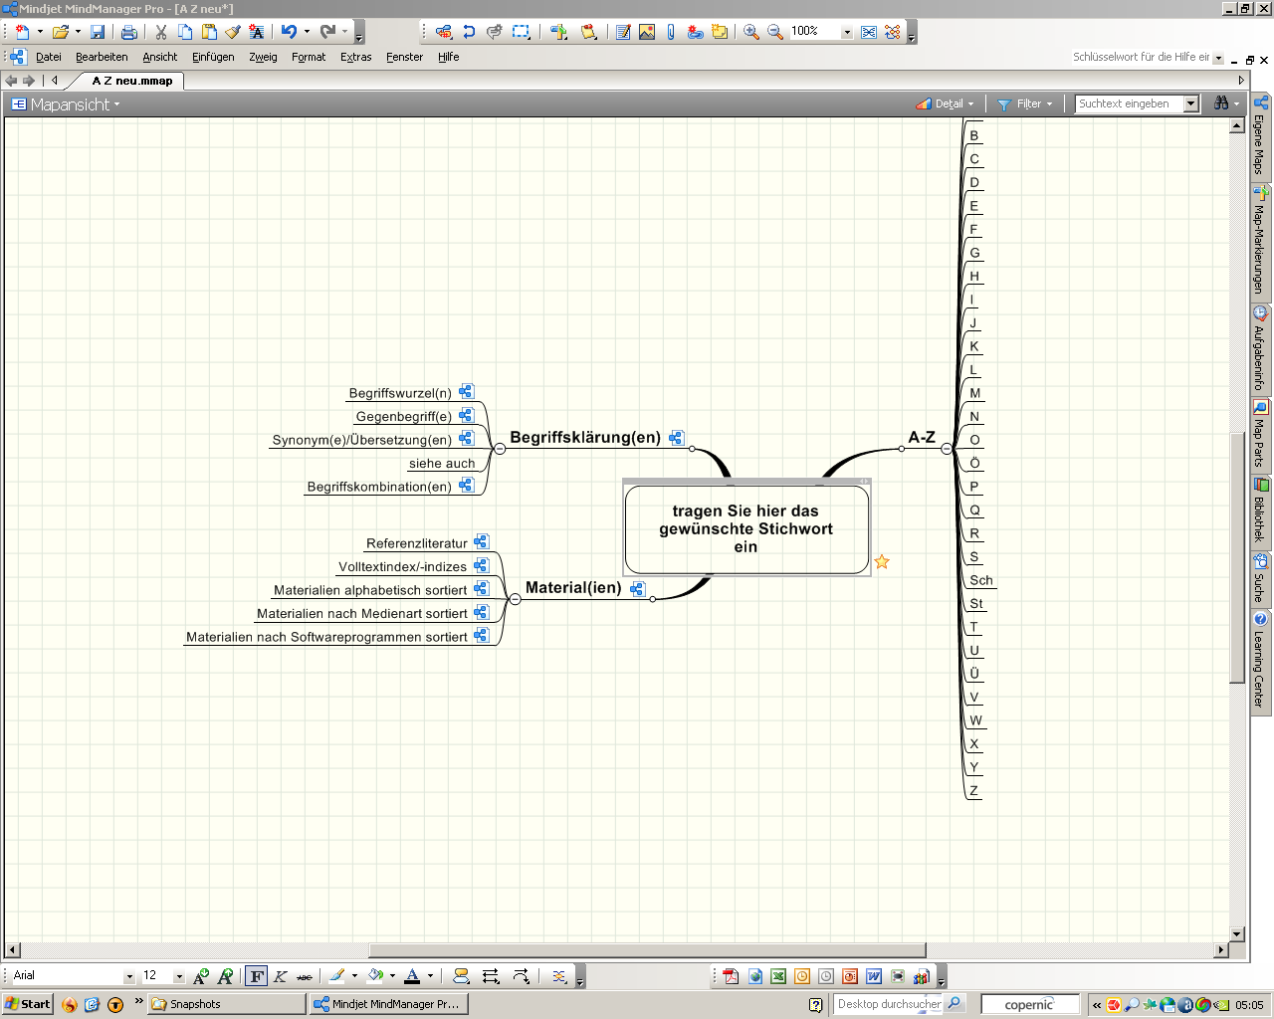Click the Suchtext eingeben search field
Image resolution: width=1274 pixels, height=1019 pixels.
[1129, 103]
